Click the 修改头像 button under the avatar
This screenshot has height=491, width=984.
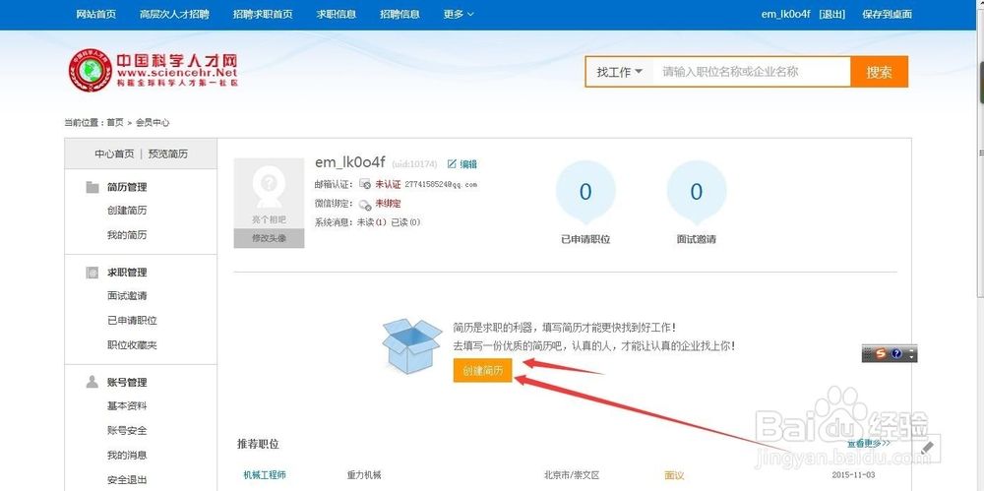pyautogui.click(x=270, y=238)
